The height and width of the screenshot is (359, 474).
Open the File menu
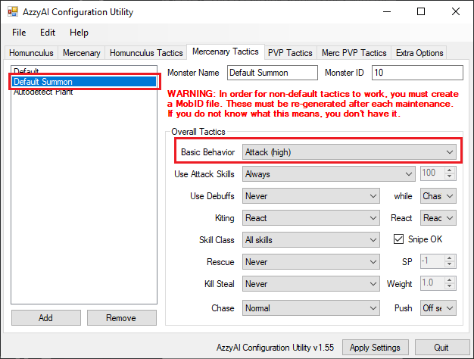click(x=19, y=33)
